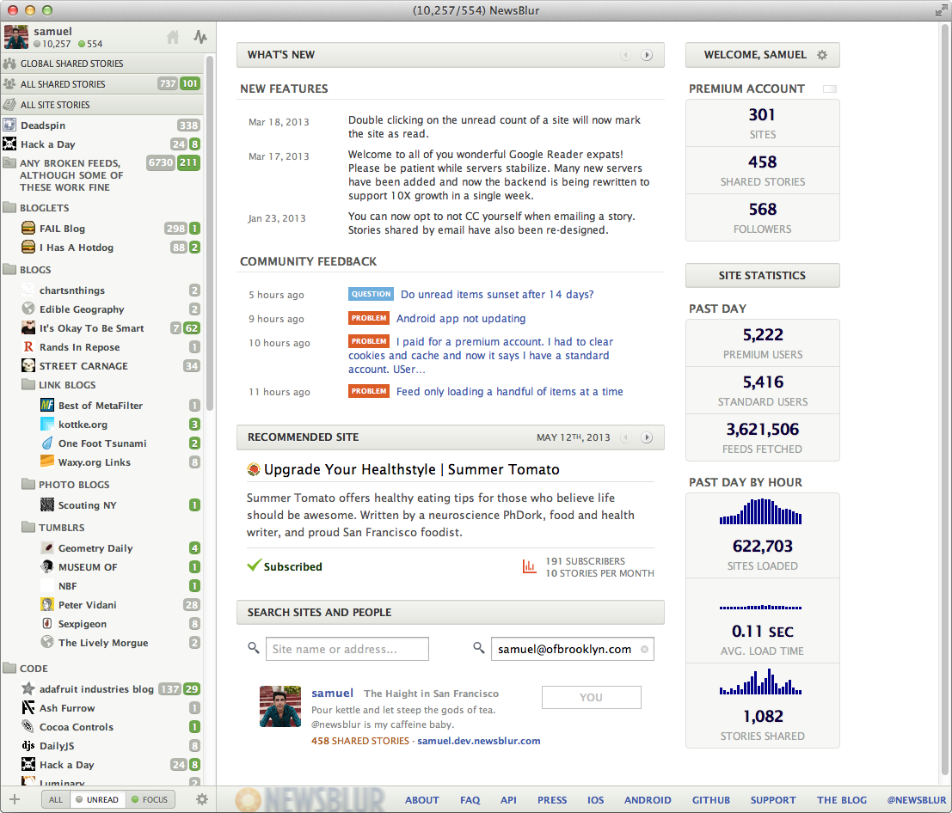Image resolution: width=952 pixels, height=813 pixels.
Task: Open All Site Stories
Action: point(102,105)
